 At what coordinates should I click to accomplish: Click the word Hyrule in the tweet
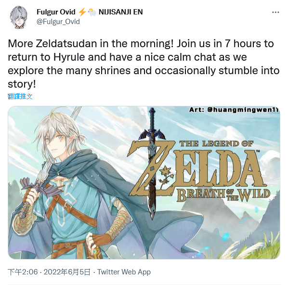(x=69, y=57)
